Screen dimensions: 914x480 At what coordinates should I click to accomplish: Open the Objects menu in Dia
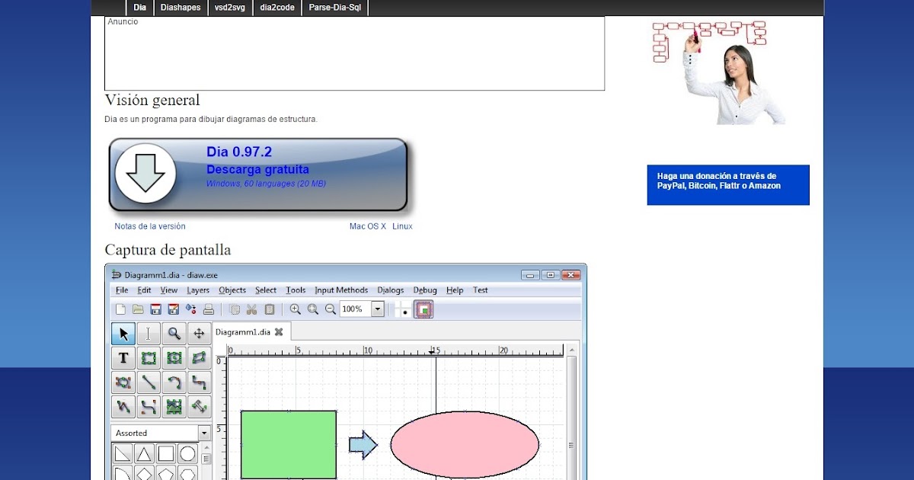(232, 290)
